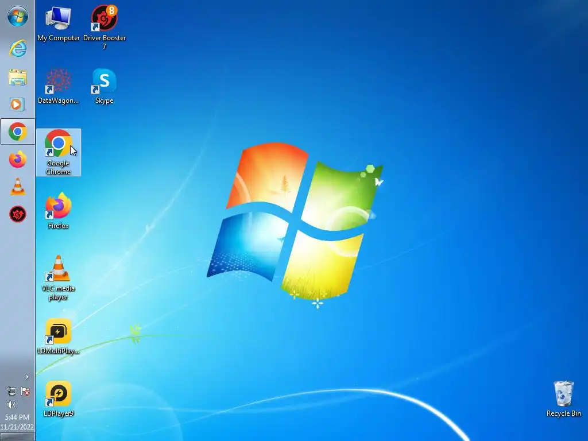This screenshot has height=441, width=588.
Task: Select the LDMultiPlayer desktop shortcut
Action: pyautogui.click(x=58, y=336)
